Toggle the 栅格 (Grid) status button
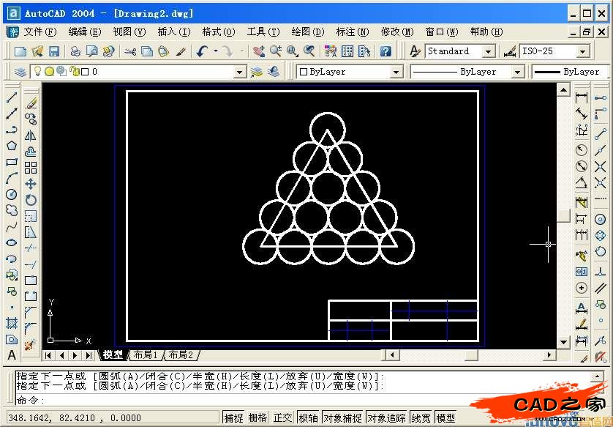The width and height of the screenshot is (613, 427). [x=258, y=418]
